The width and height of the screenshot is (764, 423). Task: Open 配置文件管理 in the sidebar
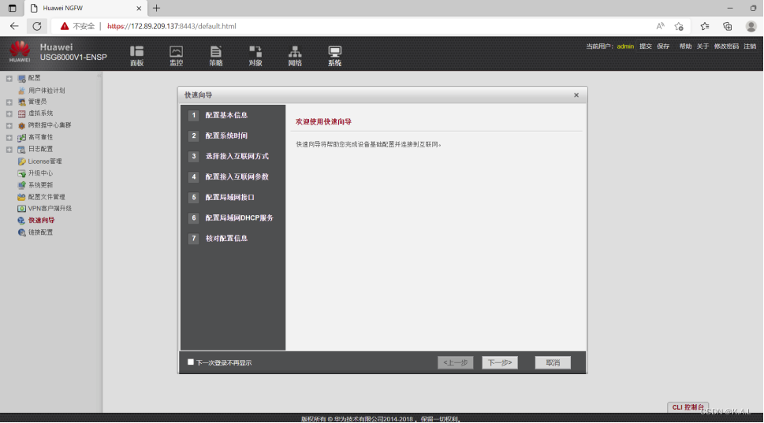tap(47, 197)
